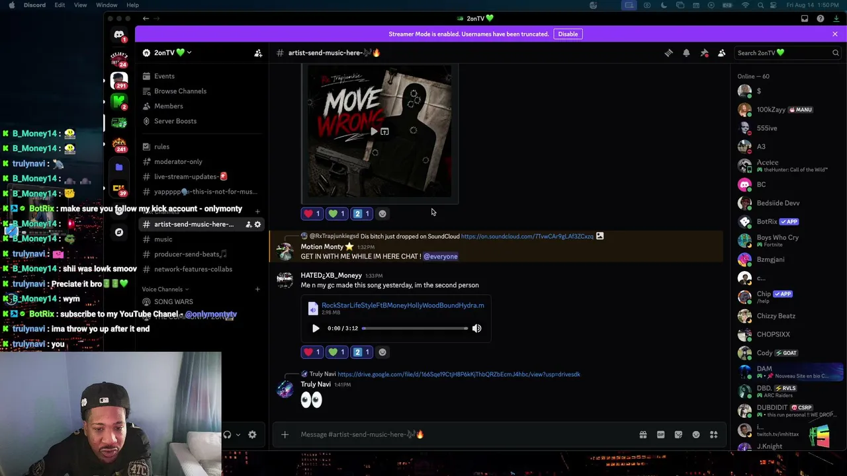Viewport: 847px width, 476px height.
Task: Open the RockStarLifeStyle audio file link
Action: click(x=402, y=305)
